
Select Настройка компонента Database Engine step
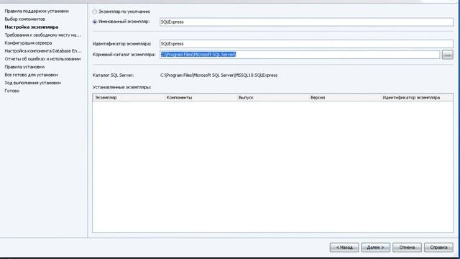click(43, 51)
